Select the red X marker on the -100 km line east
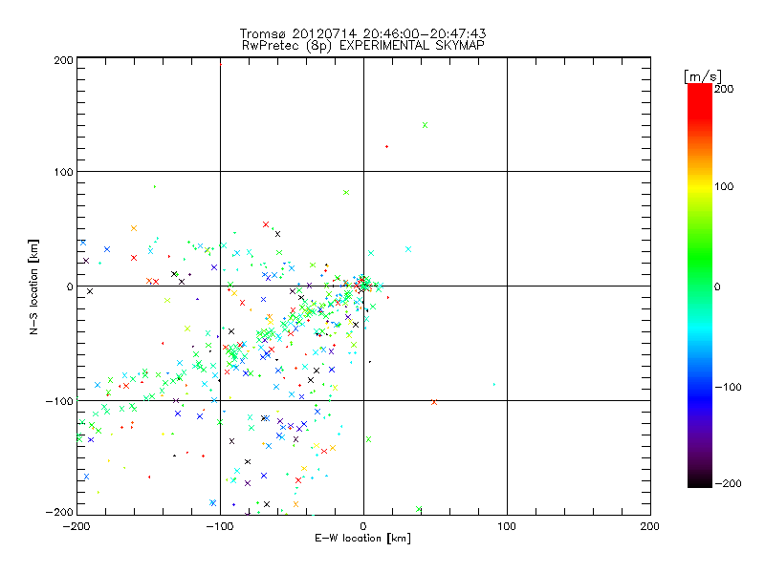765x573 pixels. point(434,402)
